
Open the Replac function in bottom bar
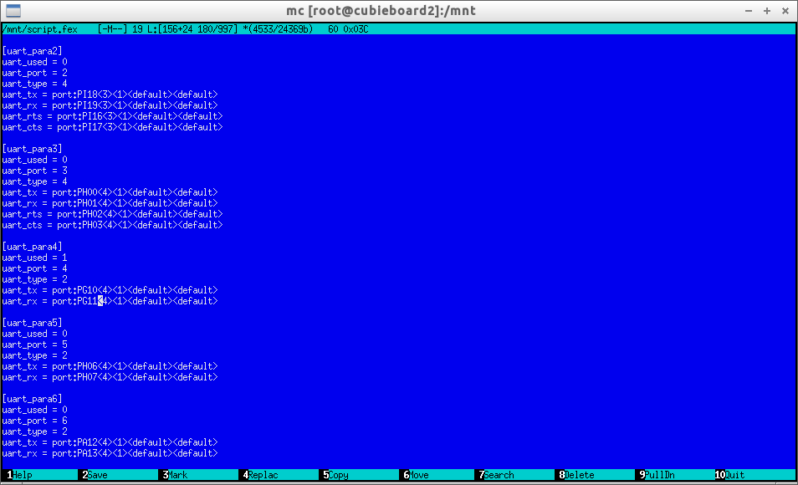tap(263, 475)
